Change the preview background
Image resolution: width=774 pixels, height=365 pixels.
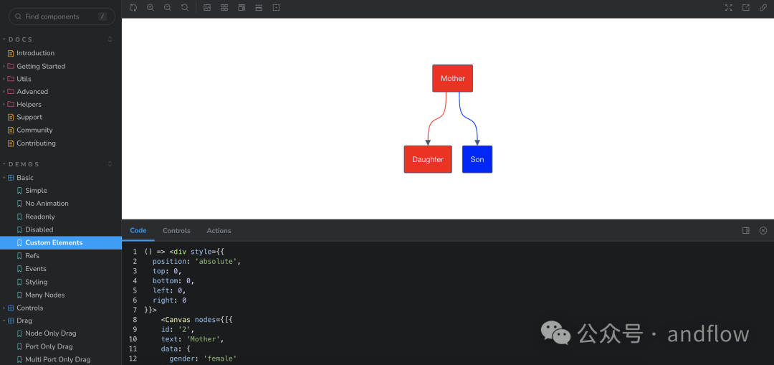pyautogui.click(x=207, y=8)
